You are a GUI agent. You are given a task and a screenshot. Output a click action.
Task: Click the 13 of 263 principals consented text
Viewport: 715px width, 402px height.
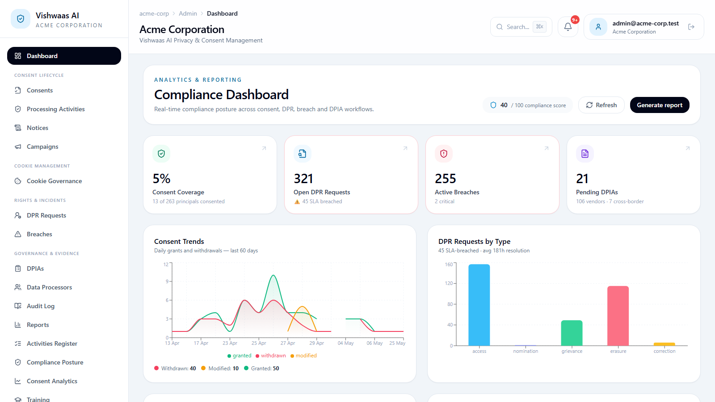click(189, 201)
